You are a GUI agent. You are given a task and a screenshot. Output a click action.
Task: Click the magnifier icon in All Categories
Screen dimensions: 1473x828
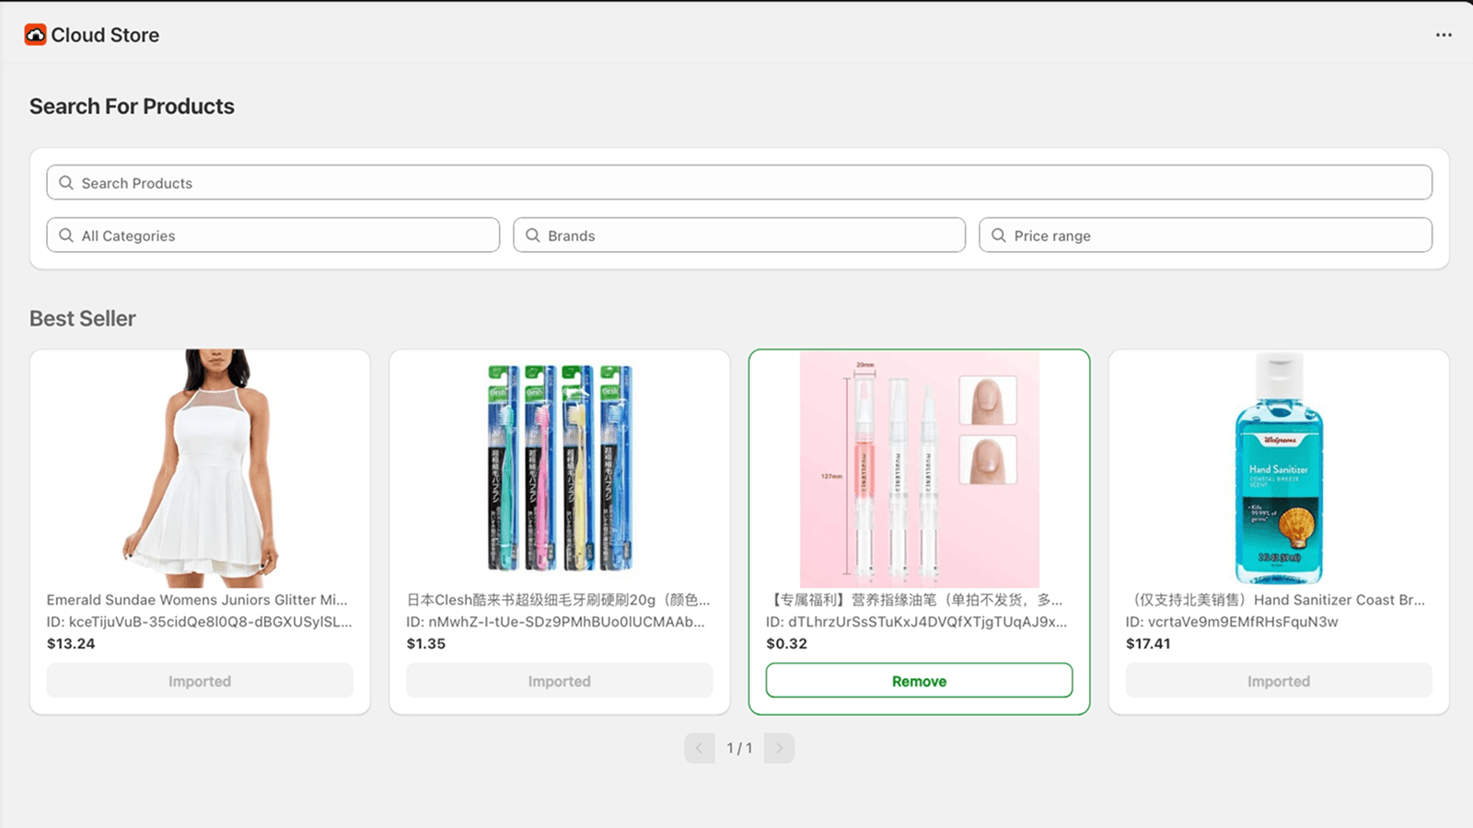66,236
